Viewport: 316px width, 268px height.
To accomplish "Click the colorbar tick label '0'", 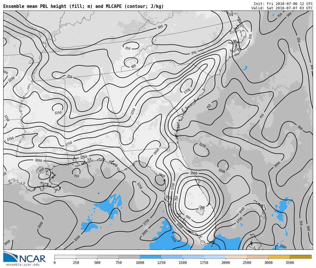I will 55,262.
